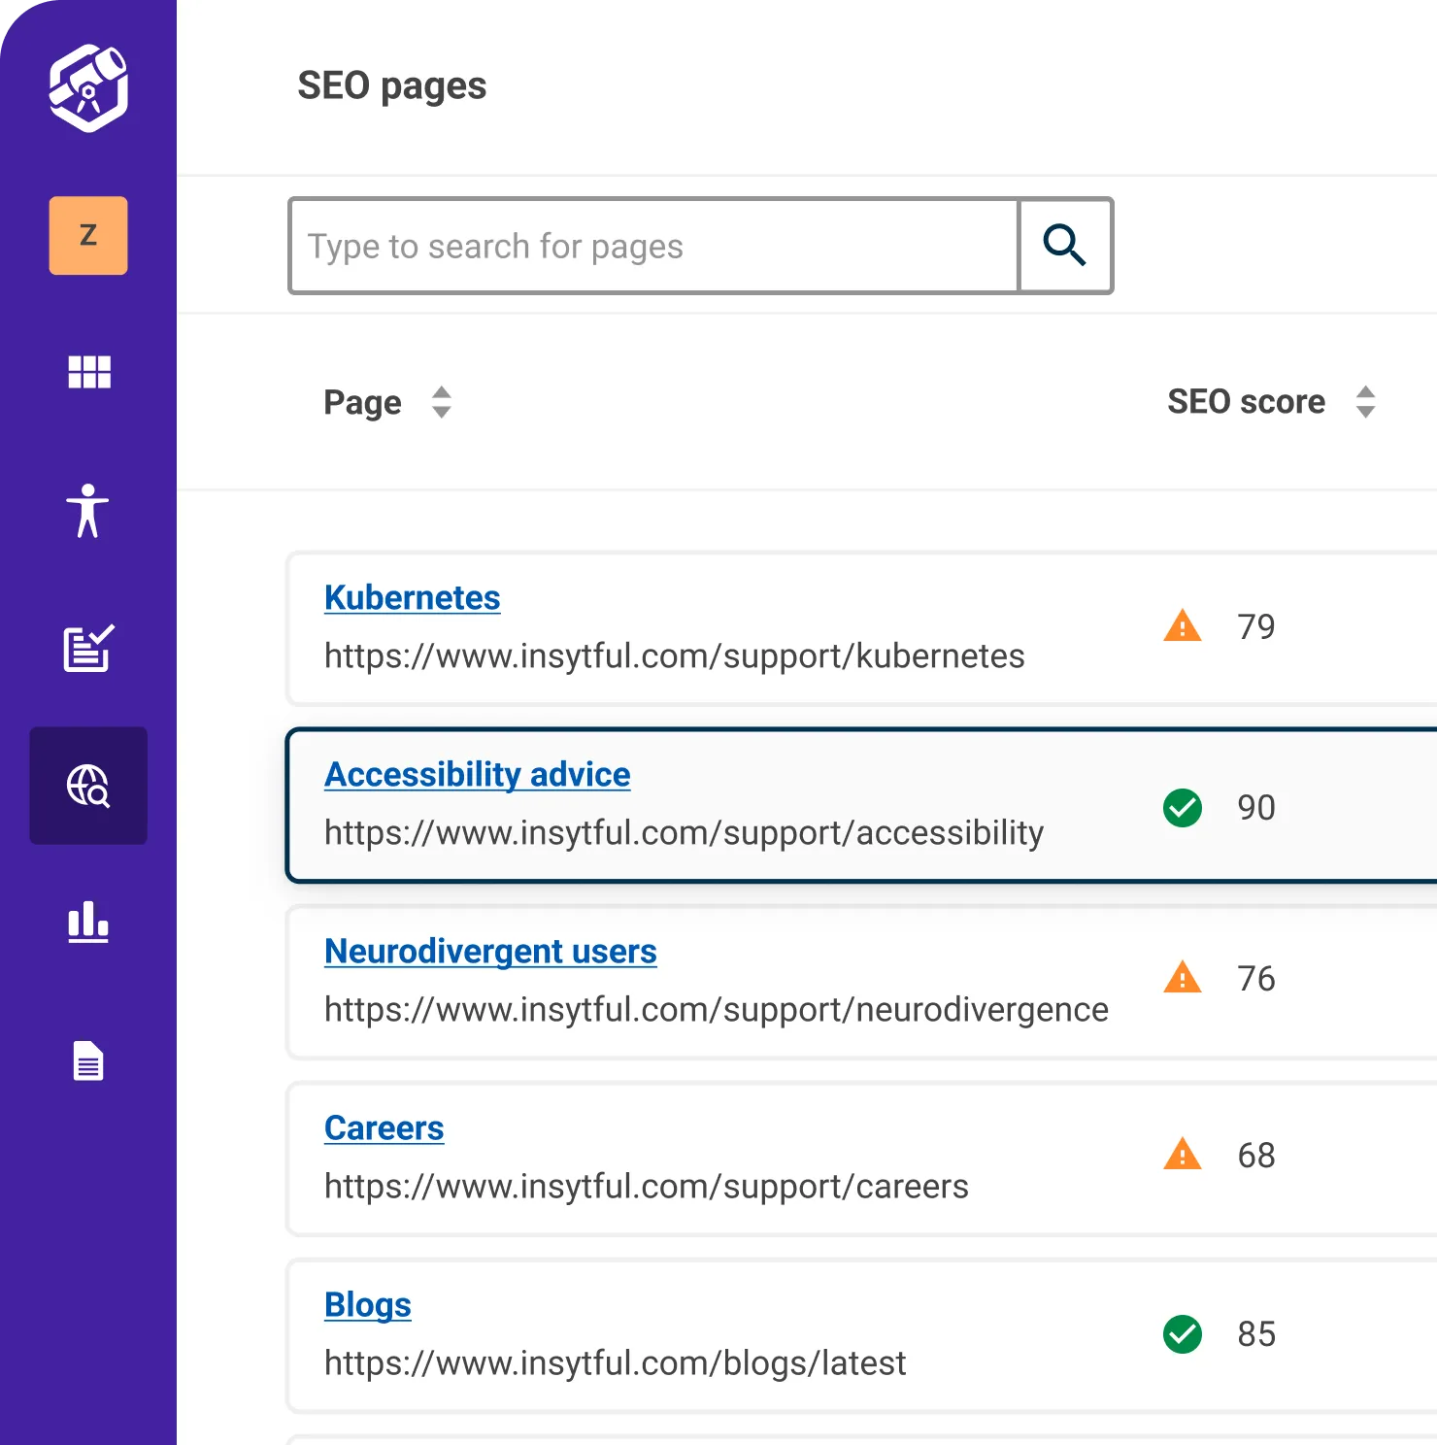Click the telescope logo in sidebar
The image size is (1437, 1445).
click(88, 87)
